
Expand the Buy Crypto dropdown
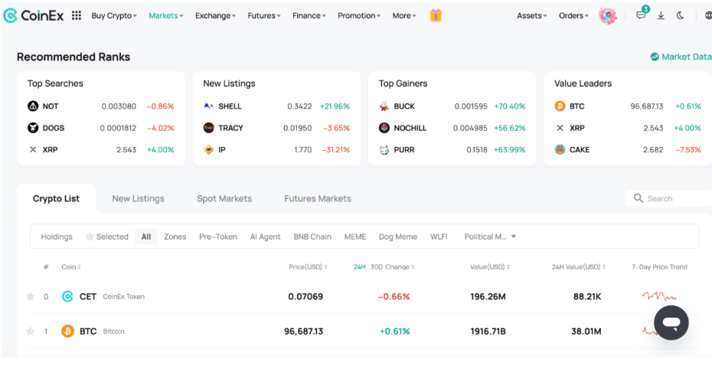point(114,15)
